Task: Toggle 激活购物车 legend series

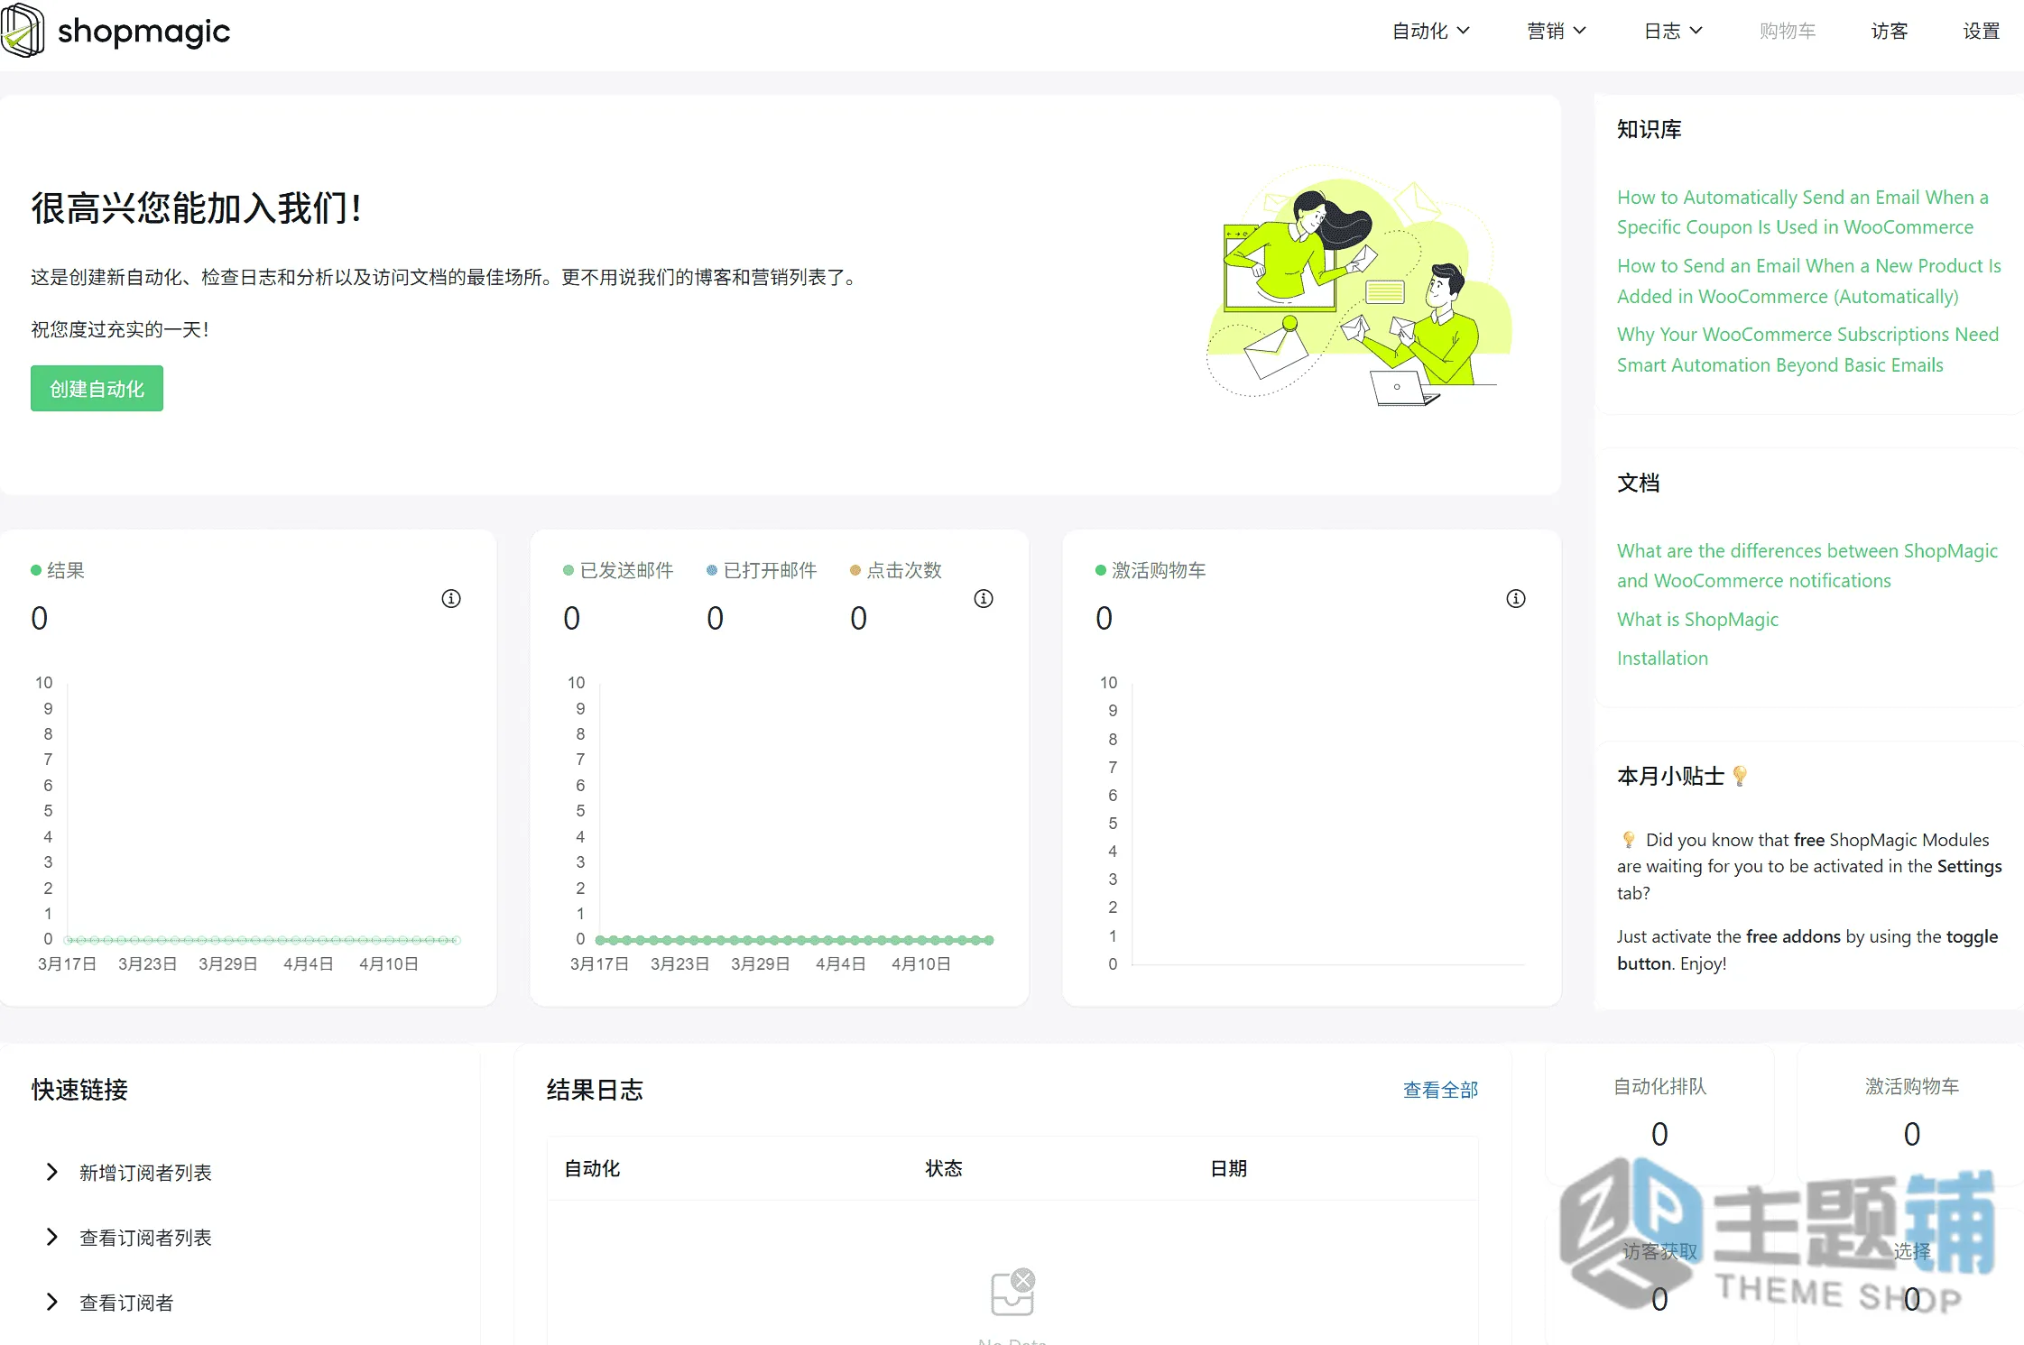Action: pos(1151,570)
